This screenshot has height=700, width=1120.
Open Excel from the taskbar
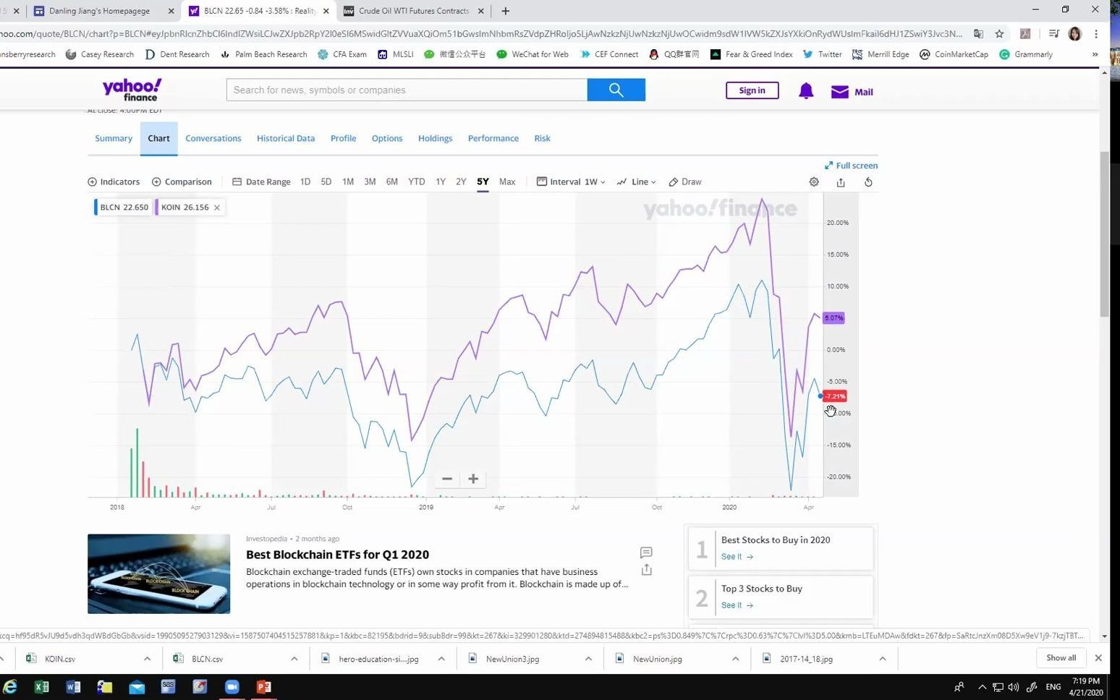click(x=41, y=686)
